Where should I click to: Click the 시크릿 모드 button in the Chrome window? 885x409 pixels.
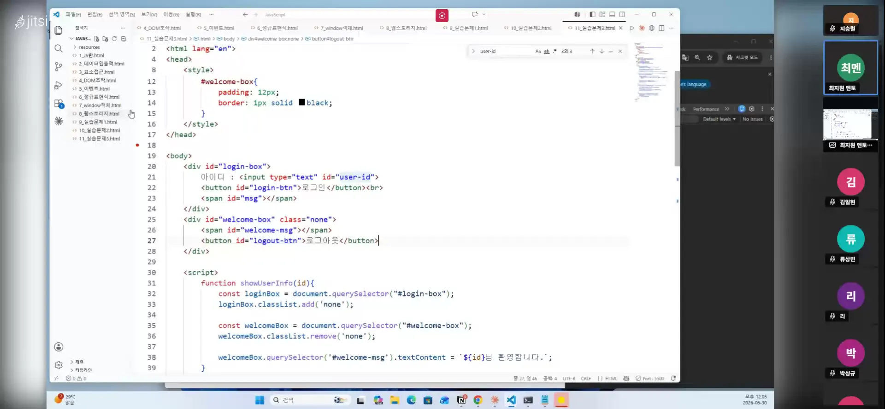pyautogui.click(x=742, y=58)
